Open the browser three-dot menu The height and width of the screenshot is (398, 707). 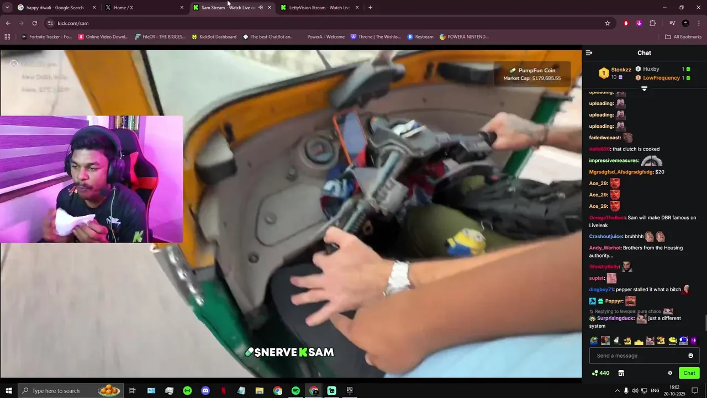699,23
